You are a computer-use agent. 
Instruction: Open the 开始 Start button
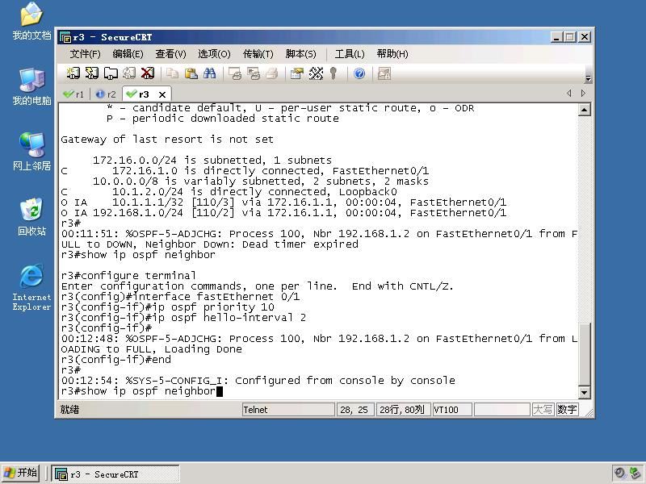[x=20, y=473]
